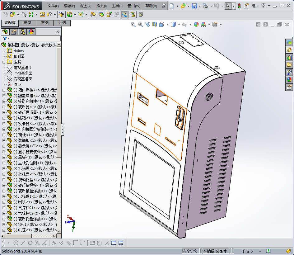Image resolution: width=294 pixels, height=255 pixels.
Task: Open the 编辑(E) menu
Action: [69, 6]
